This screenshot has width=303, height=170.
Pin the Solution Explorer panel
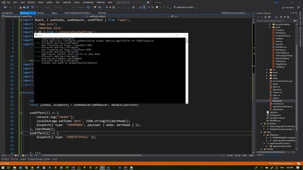pos(294,13)
